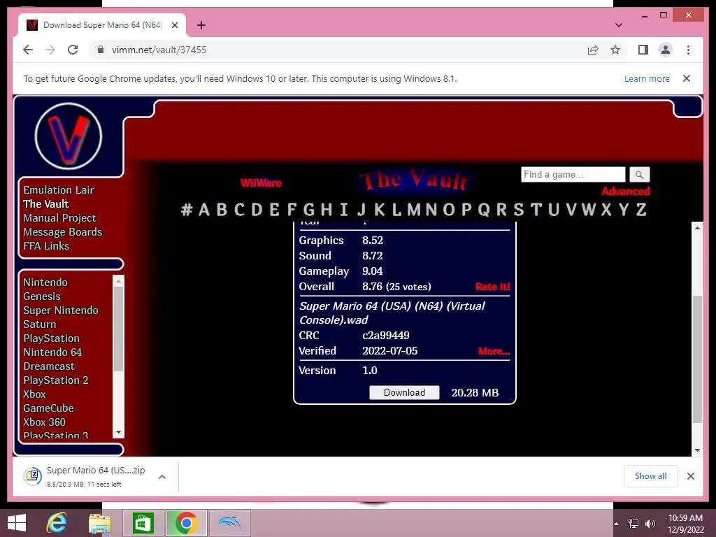The width and height of the screenshot is (716, 537).
Task: Open Message Boards in the sidebar
Action: (x=62, y=232)
